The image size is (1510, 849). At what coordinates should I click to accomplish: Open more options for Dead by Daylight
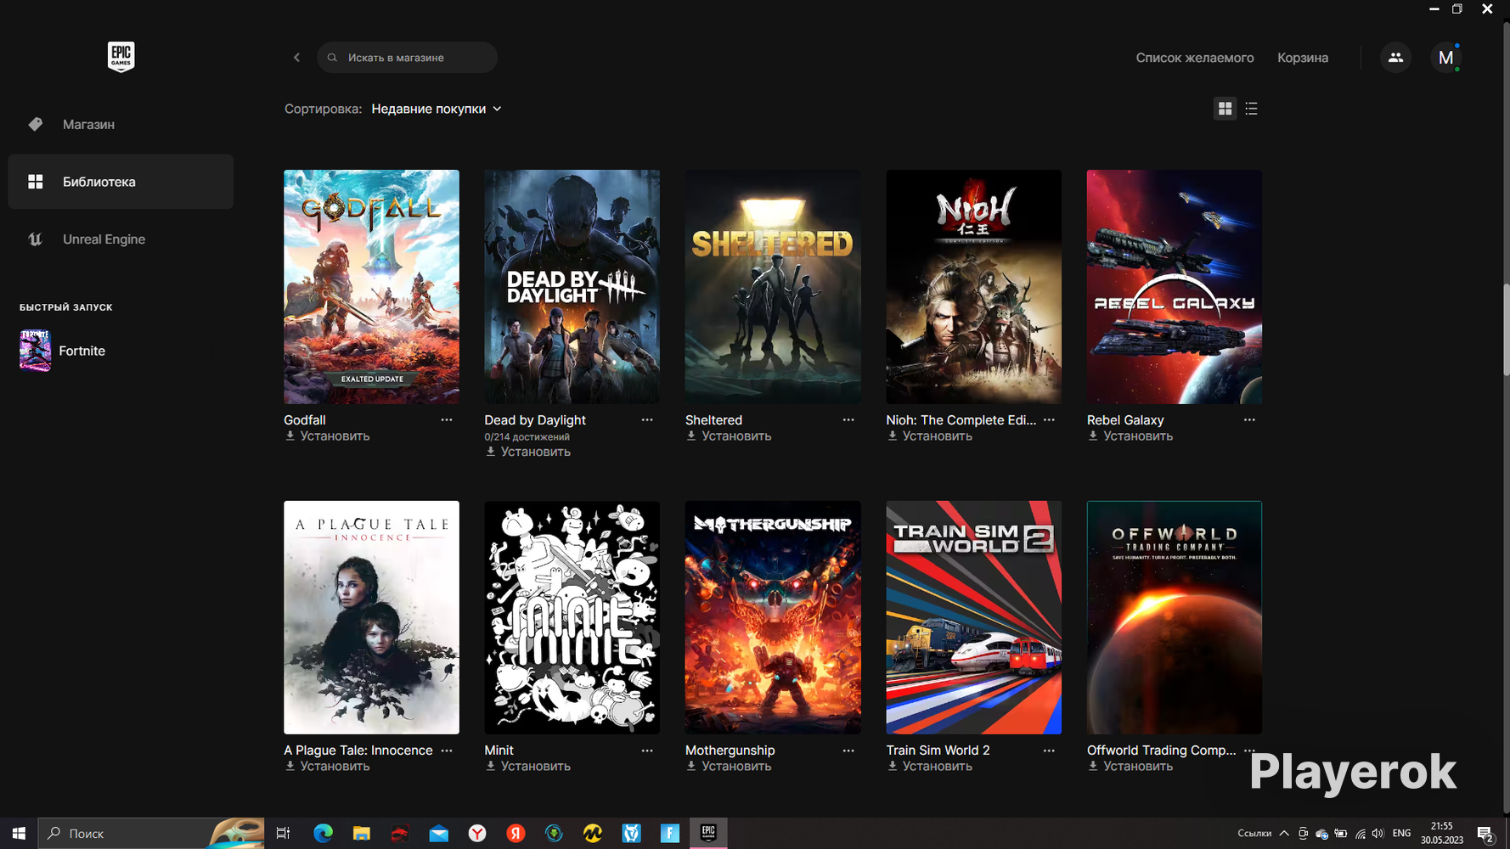(647, 420)
